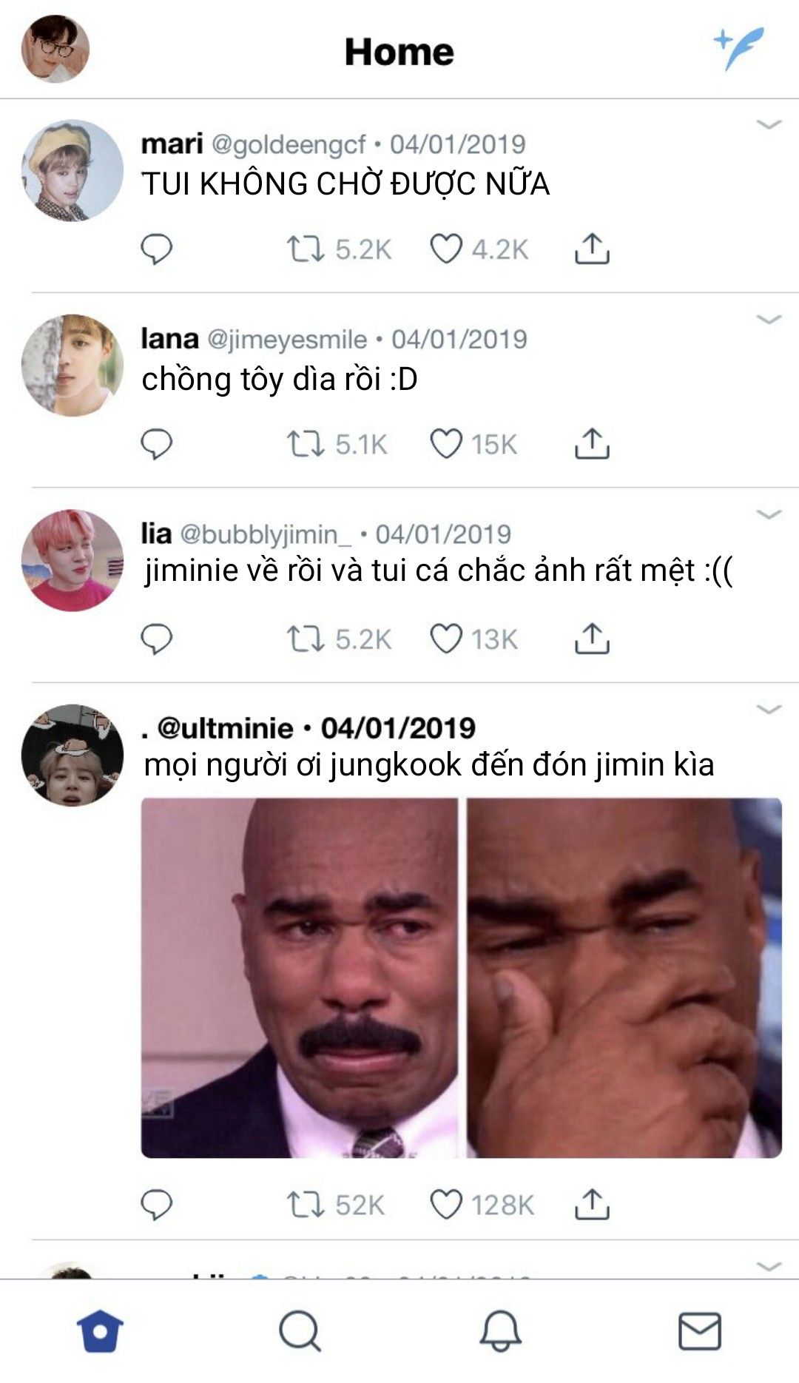Expand options chevron on mari's tweet

click(x=769, y=124)
